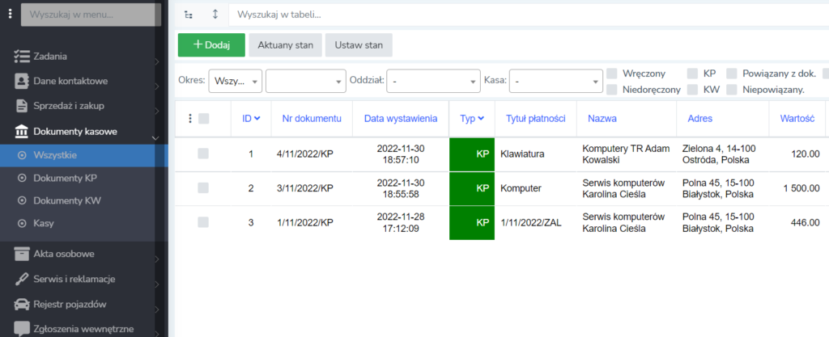829x337 pixels.
Task: Click the tree hierarchy icon above the table
Action: [x=189, y=15]
